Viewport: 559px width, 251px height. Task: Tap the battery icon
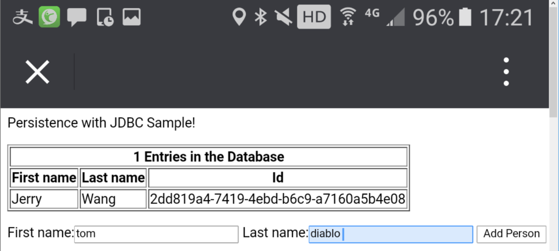pyautogui.click(x=465, y=18)
